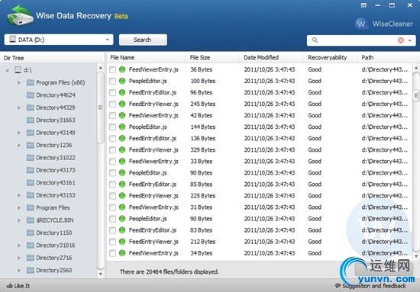Click green status dot of 212 Bytes file
This screenshot has height=292, width=420.
122,242
